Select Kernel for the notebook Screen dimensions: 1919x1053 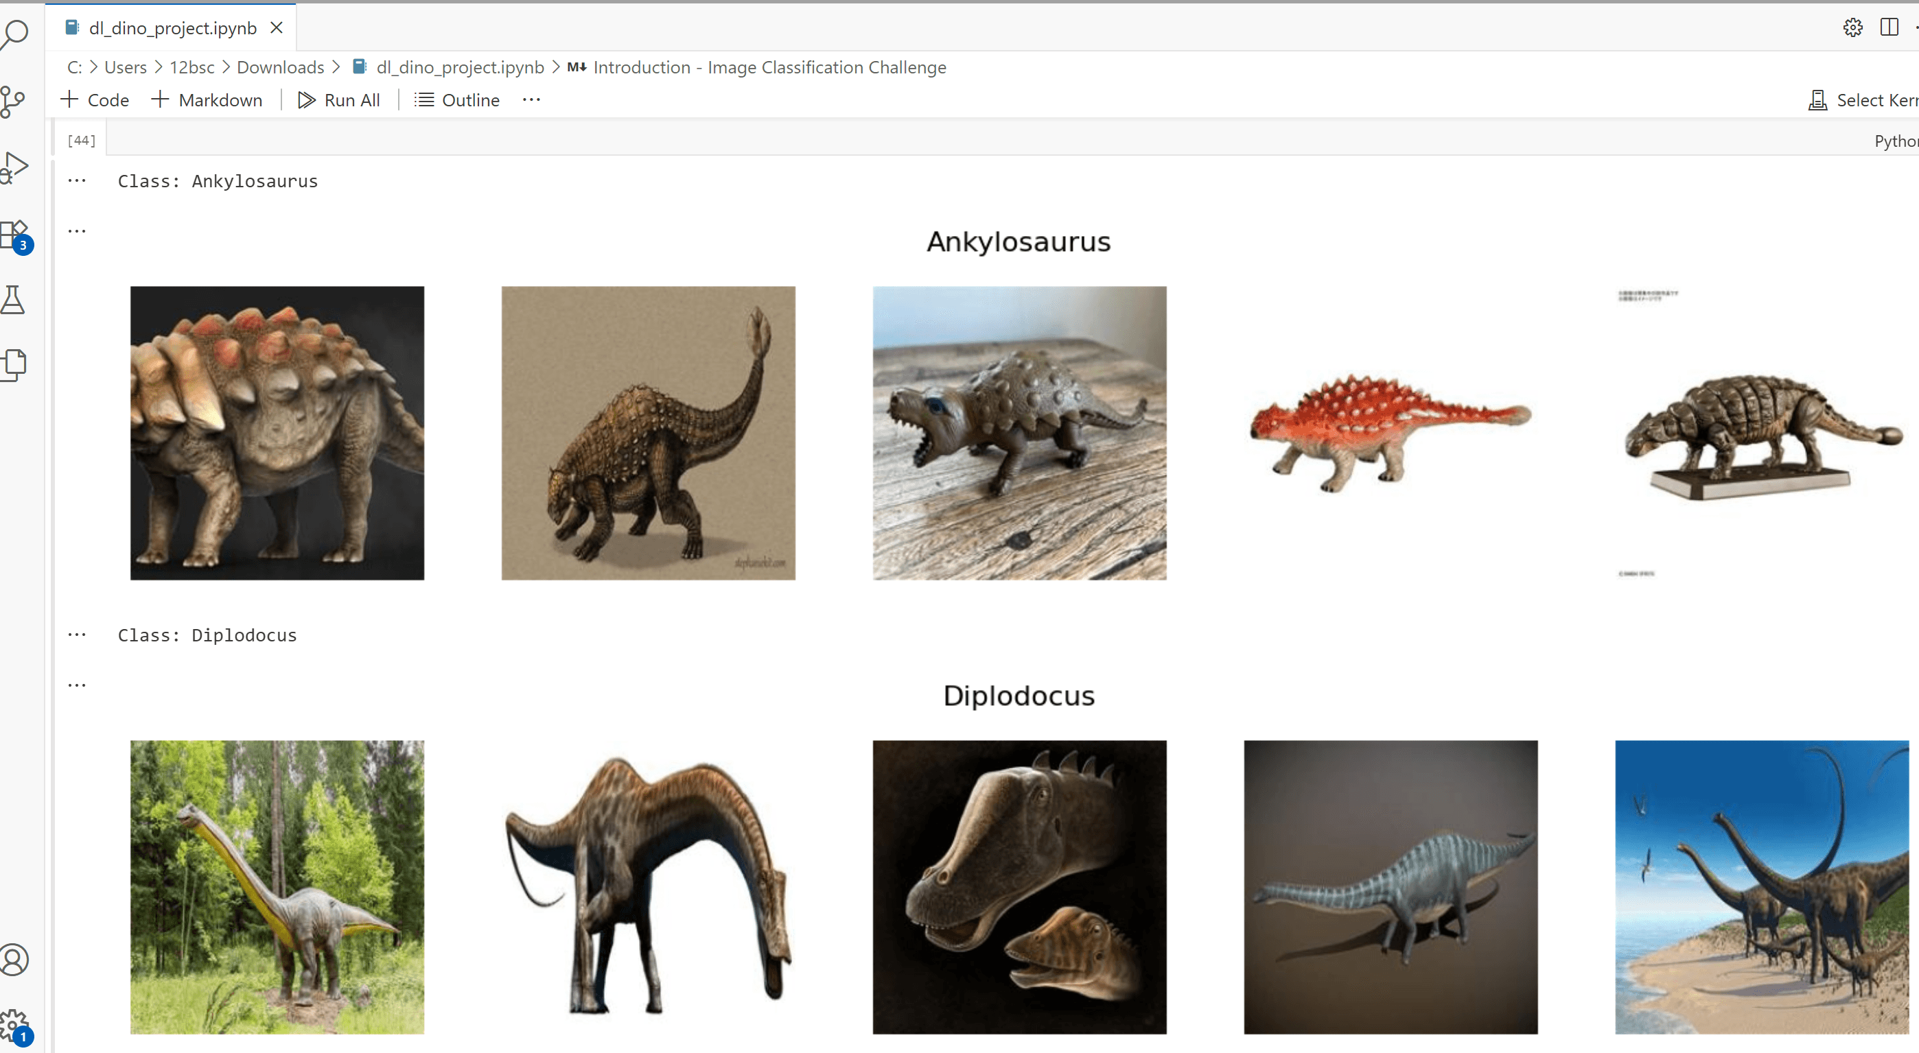(x=1863, y=99)
